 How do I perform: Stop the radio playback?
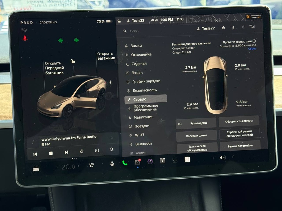point(51,153)
